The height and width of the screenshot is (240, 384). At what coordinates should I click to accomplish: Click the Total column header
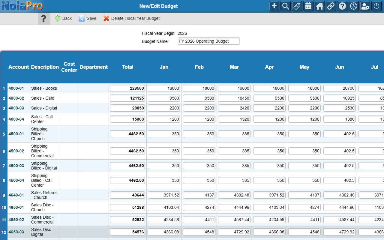pyautogui.click(x=128, y=67)
